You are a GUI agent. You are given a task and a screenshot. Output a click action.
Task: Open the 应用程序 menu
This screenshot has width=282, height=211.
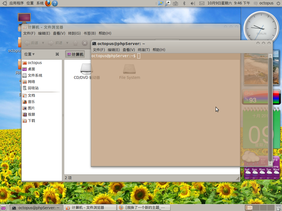click(16, 3)
